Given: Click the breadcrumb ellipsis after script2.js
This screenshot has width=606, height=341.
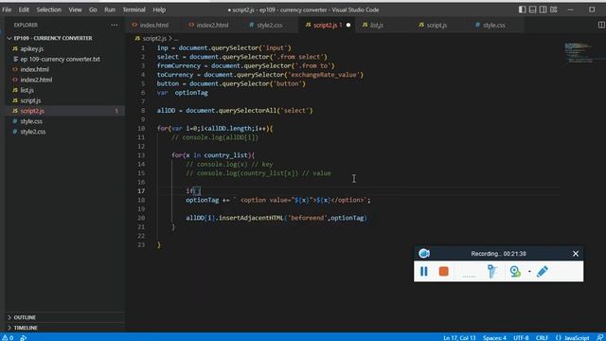Looking at the screenshot, I should (x=176, y=39).
